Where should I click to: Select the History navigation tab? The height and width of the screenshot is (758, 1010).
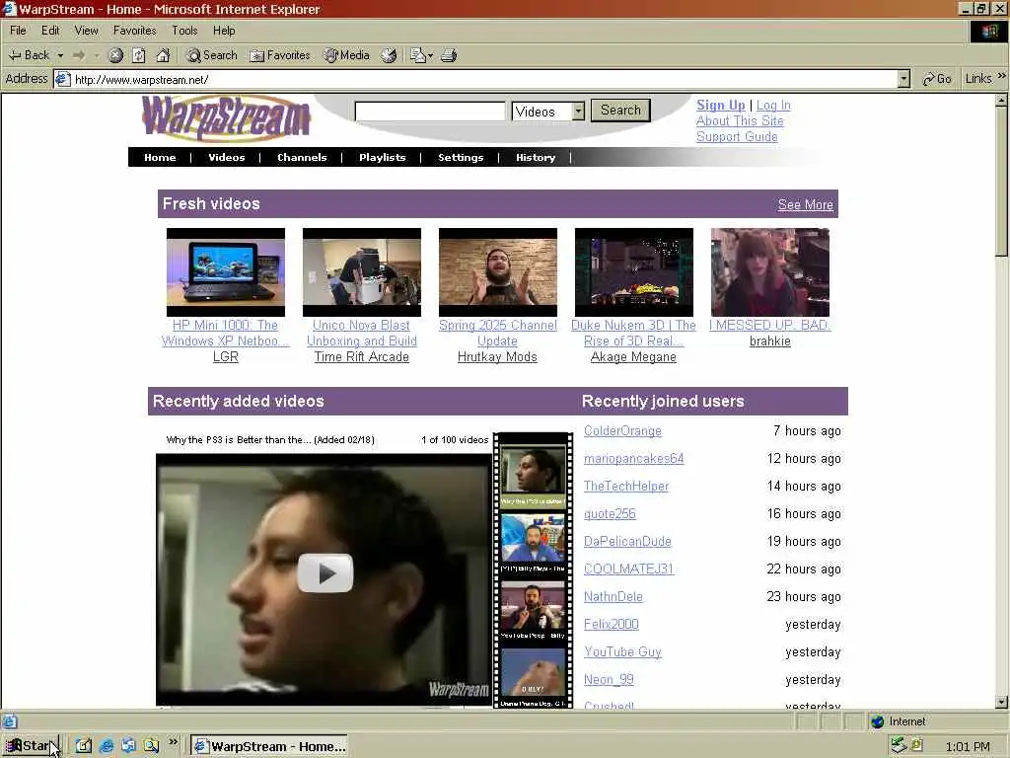coord(536,157)
